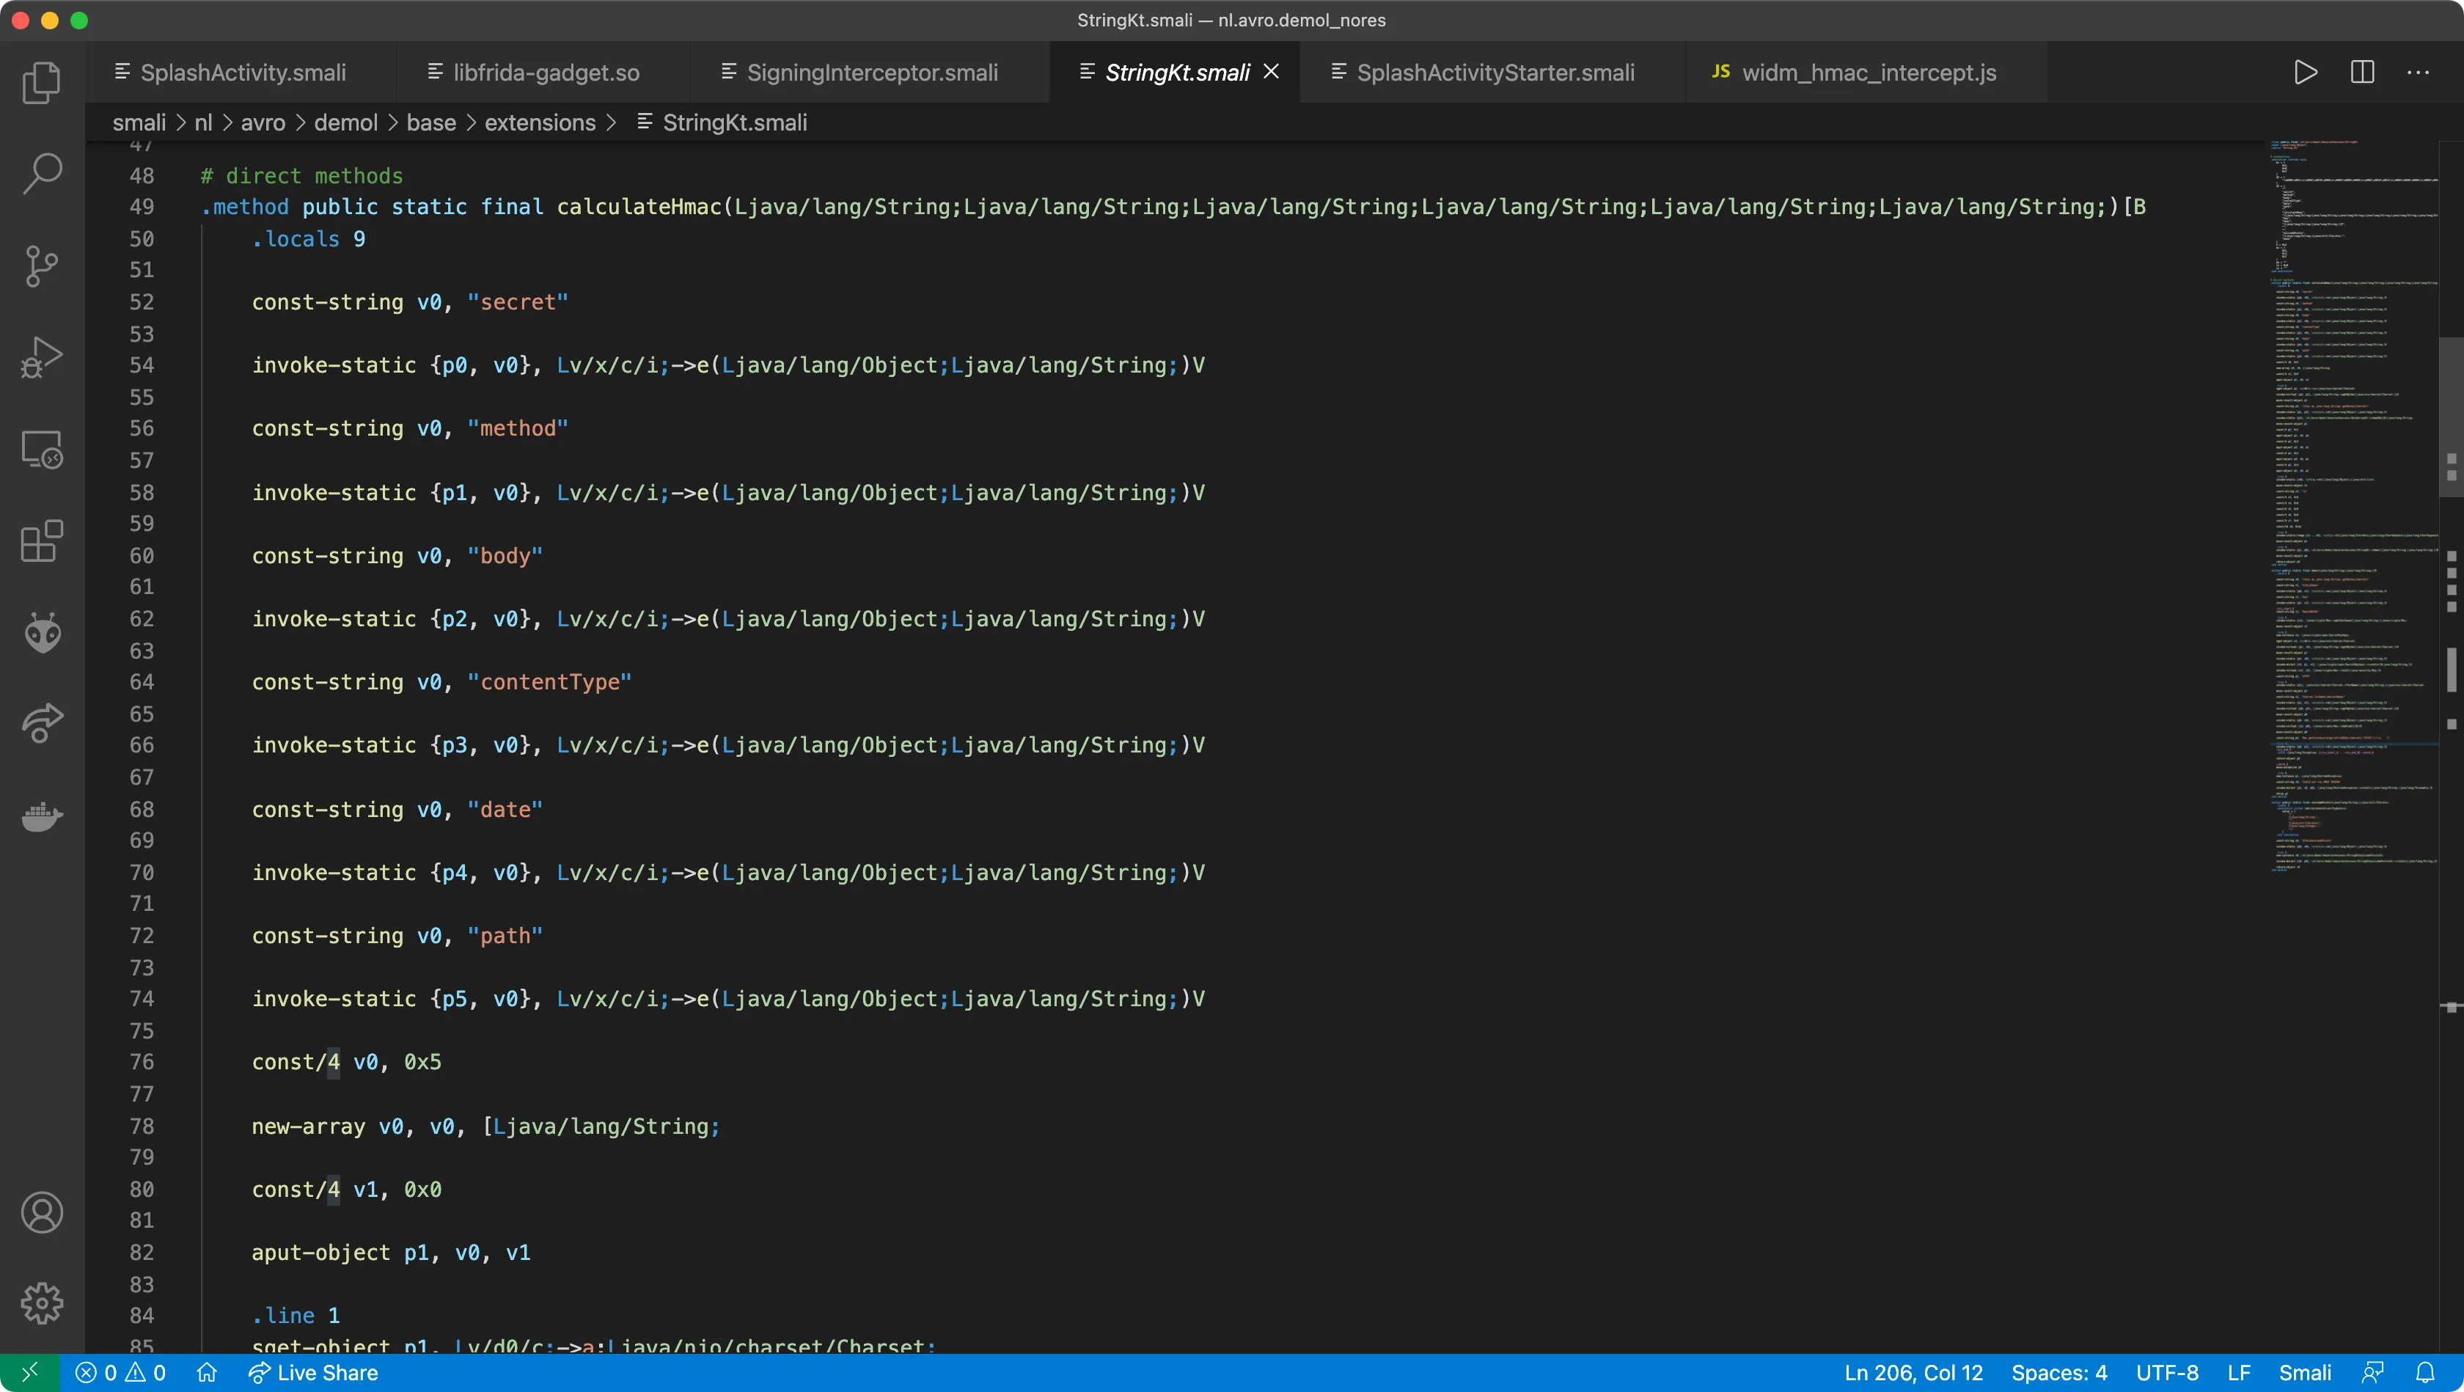The width and height of the screenshot is (2464, 1392).
Task: Open Live Share activity bar icon
Action: point(42,723)
